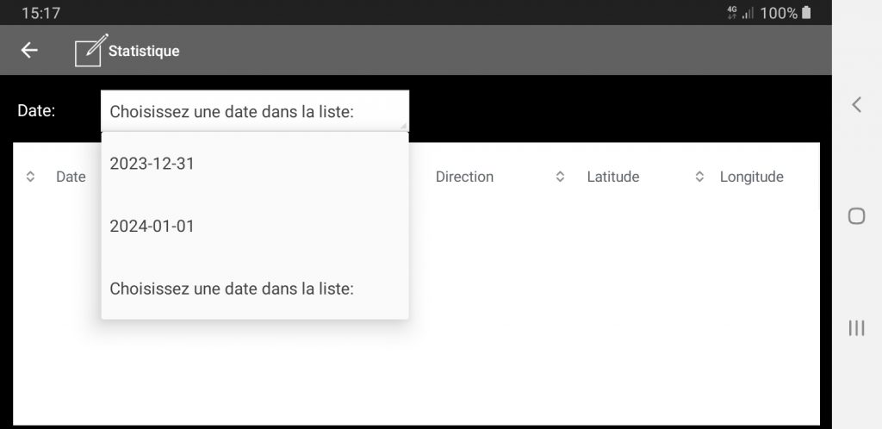The image size is (882, 429).
Task: Click the Statistique edit note icon
Action: pos(91,50)
